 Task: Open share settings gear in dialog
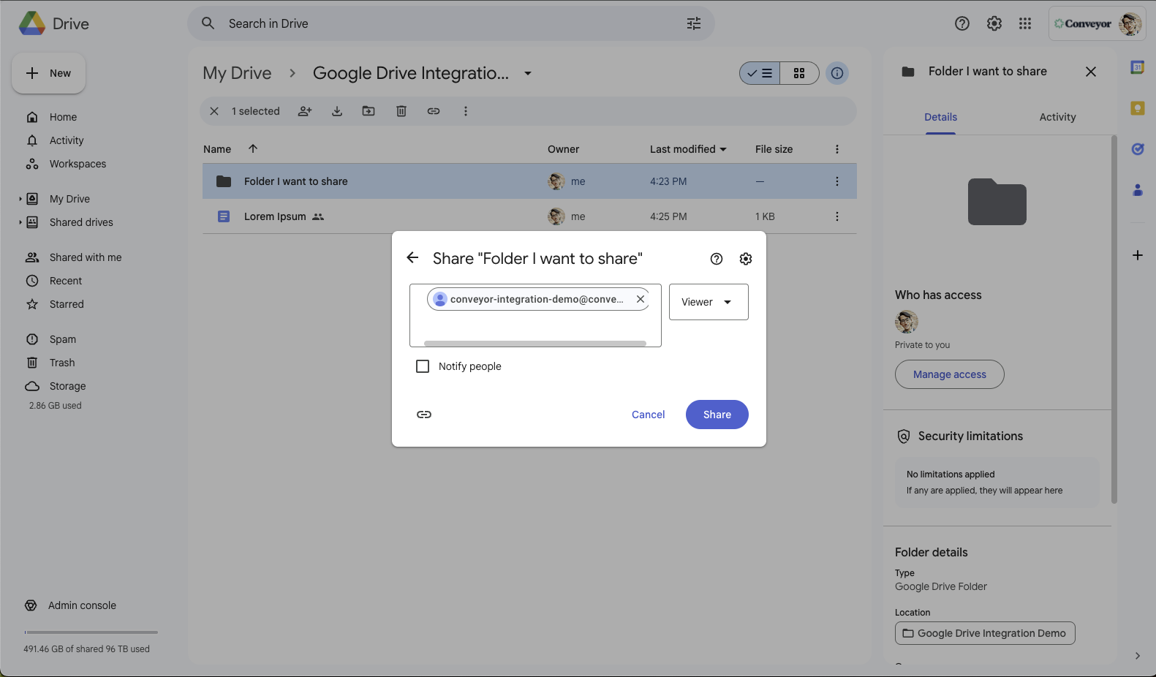pos(746,259)
